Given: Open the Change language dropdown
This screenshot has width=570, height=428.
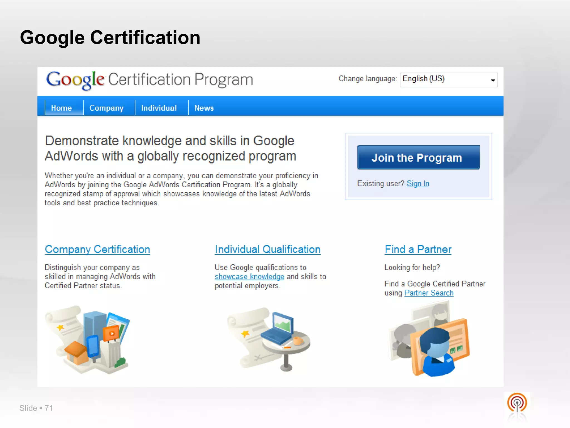Looking at the screenshot, I should click(x=449, y=80).
